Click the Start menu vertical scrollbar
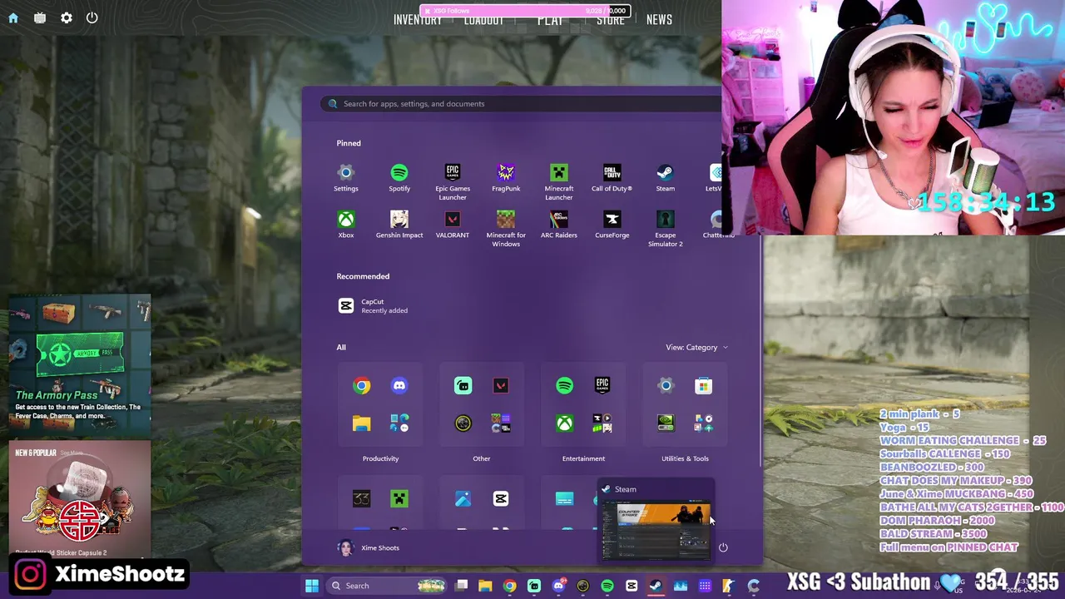This screenshot has height=599, width=1065. [x=760, y=349]
